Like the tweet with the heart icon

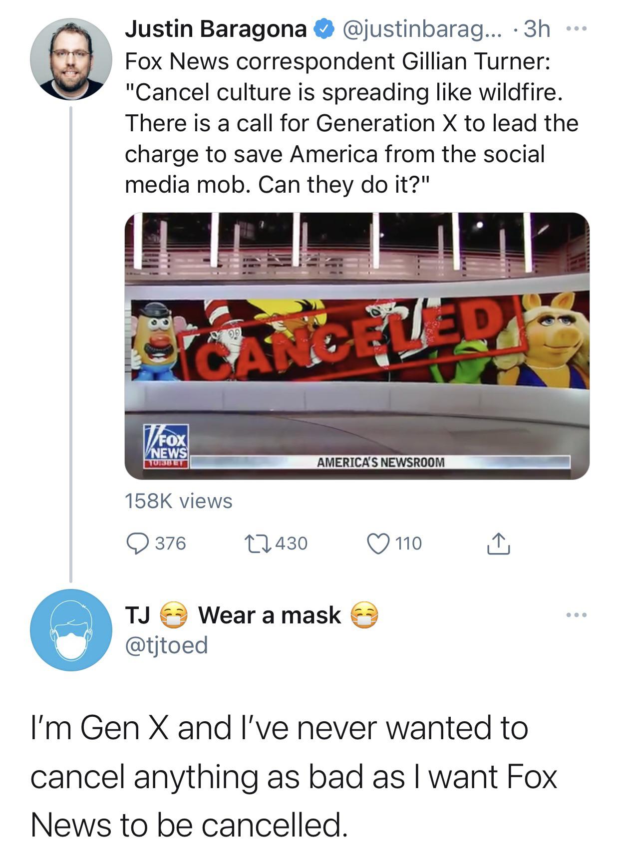pos(378,543)
